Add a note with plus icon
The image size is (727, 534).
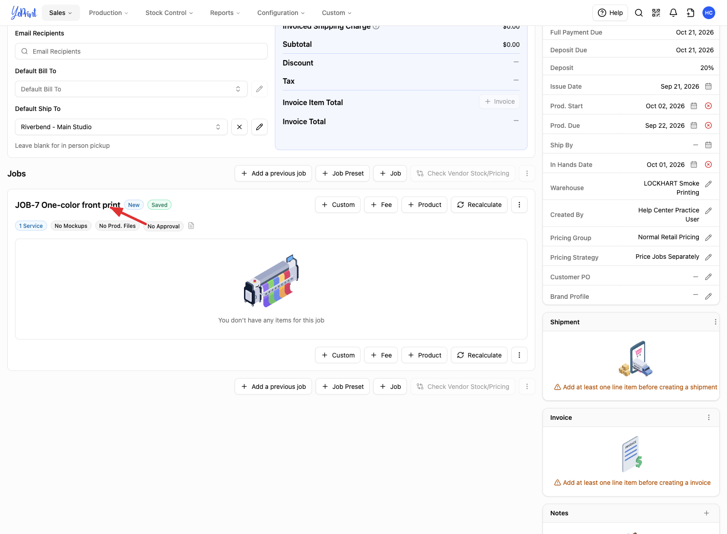click(x=707, y=513)
